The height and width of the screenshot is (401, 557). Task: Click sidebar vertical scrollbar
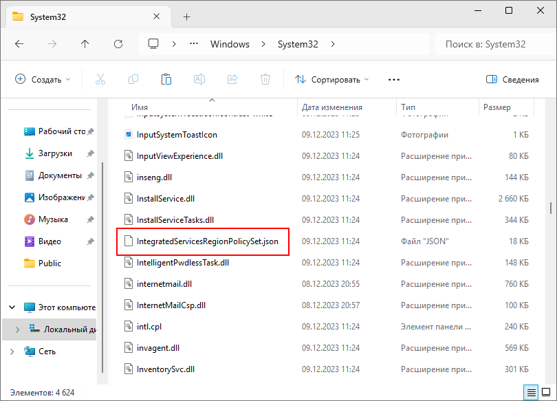coord(102,267)
